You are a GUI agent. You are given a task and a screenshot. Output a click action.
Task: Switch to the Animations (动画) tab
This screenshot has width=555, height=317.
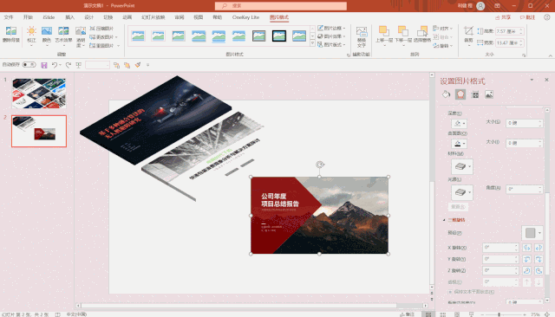point(127,17)
